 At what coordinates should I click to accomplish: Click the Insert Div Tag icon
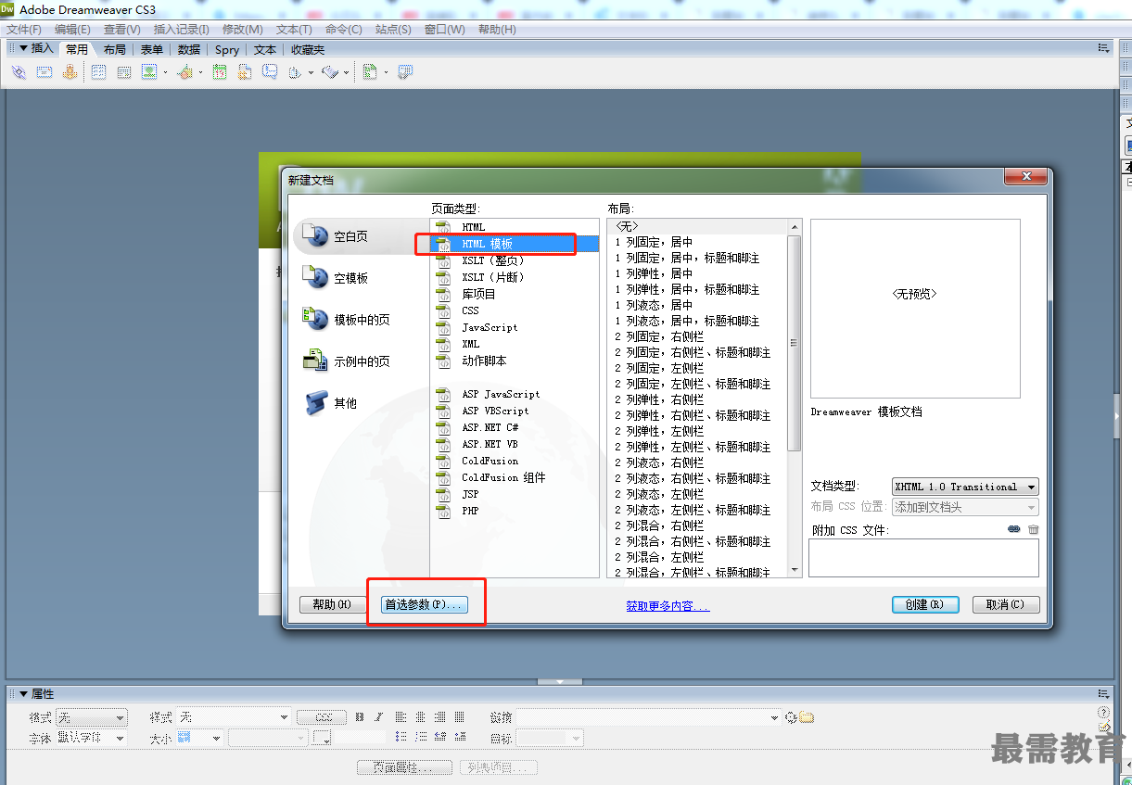pos(123,72)
